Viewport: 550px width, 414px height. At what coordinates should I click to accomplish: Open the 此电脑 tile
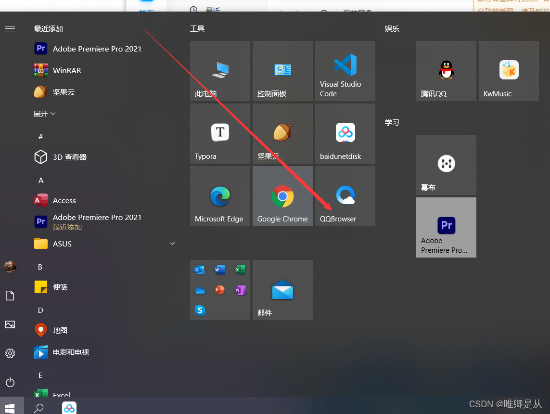click(x=220, y=71)
